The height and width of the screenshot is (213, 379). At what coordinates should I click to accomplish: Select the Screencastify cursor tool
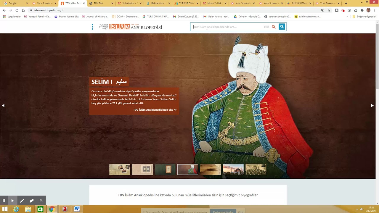12,200
